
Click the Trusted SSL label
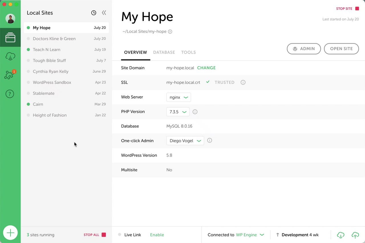click(224, 82)
